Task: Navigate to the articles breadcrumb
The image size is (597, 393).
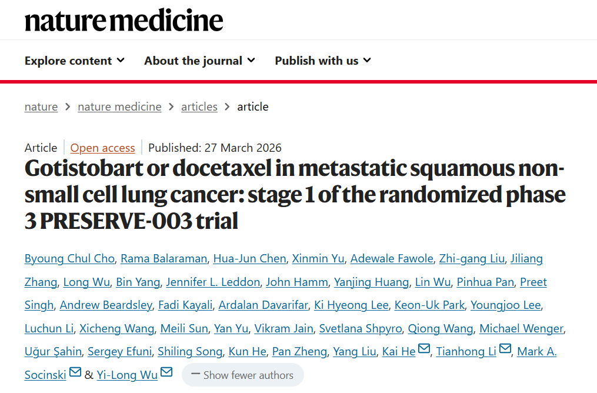Action: click(x=199, y=106)
